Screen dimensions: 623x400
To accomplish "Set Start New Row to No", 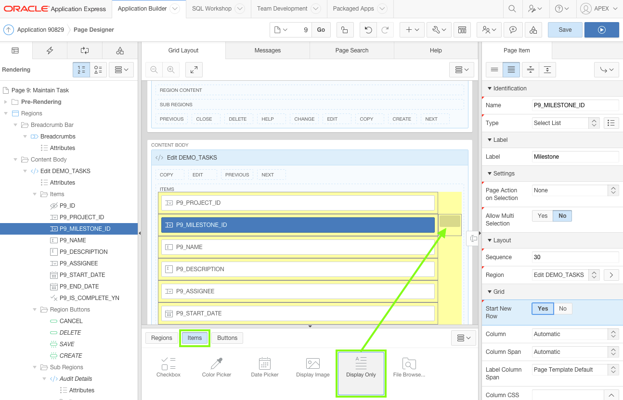I will (562, 309).
